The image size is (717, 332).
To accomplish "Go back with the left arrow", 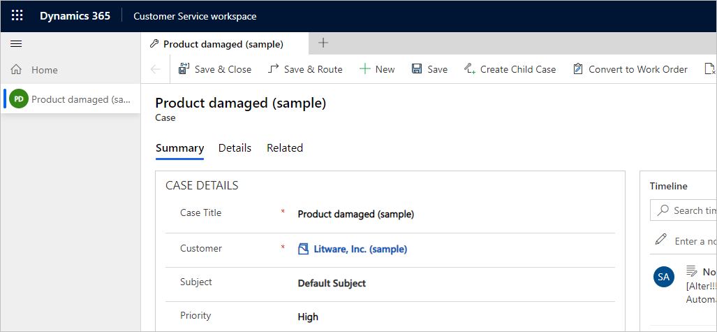I will click(x=156, y=69).
